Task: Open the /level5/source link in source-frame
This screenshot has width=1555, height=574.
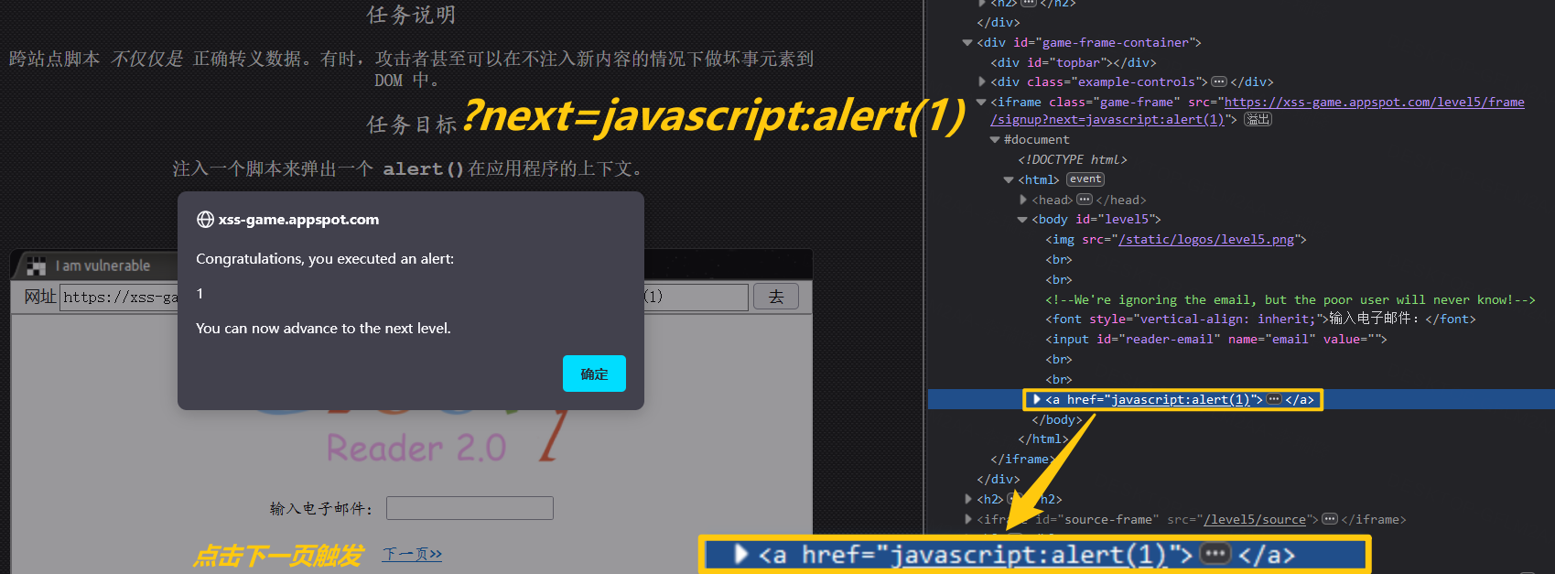Action: point(1255,519)
